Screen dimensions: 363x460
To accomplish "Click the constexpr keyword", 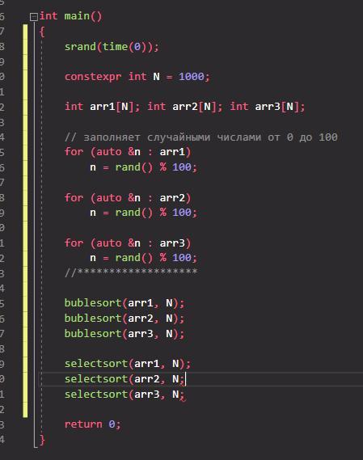I will [x=93, y=77].
